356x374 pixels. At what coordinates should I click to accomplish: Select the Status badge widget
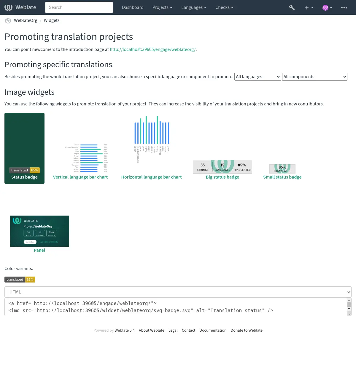coord(24,148)
